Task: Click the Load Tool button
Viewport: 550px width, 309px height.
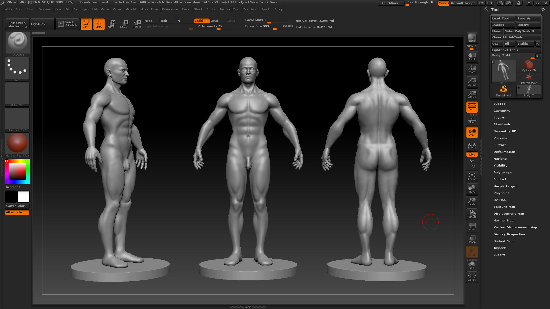Action: pos(503,19)
